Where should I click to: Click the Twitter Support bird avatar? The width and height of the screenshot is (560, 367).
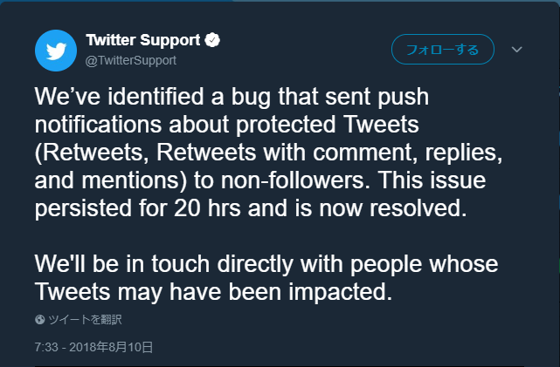point(55,51)
